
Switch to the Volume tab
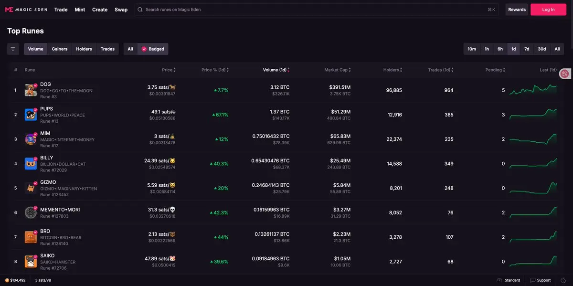(x=36, y=49)
